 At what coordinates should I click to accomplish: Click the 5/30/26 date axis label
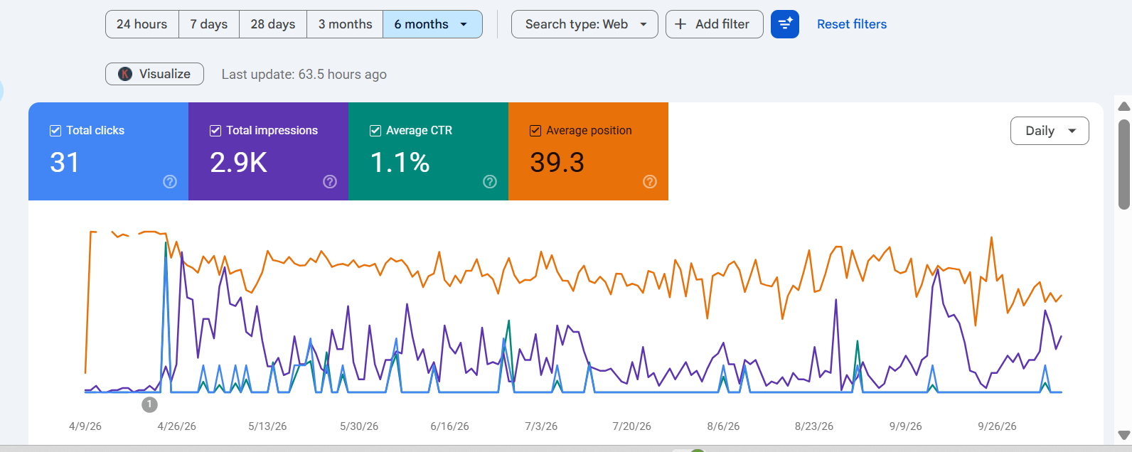[359, 426]
